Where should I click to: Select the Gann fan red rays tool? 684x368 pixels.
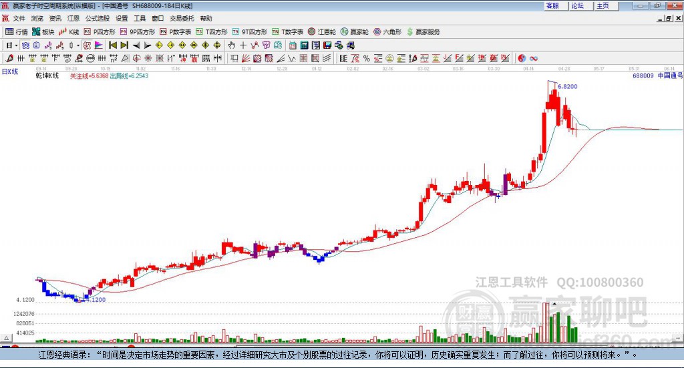(x=246, y=58)
